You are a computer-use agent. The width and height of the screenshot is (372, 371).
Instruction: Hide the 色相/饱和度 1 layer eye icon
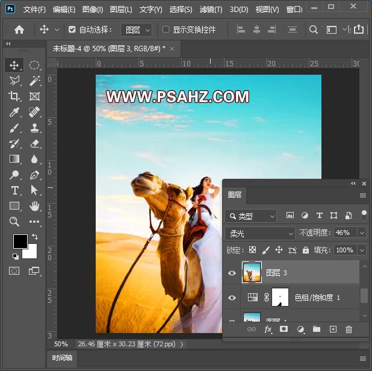[232, 298]
